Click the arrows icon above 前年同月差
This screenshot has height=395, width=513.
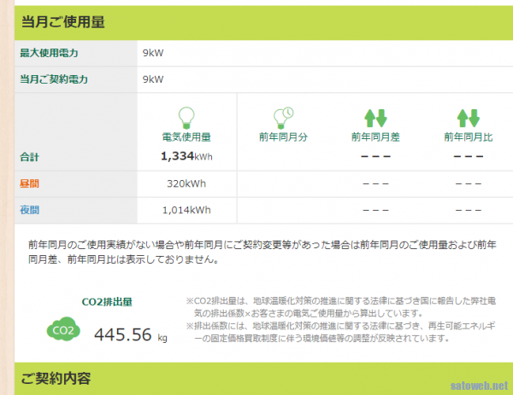[x=375, y=118]
